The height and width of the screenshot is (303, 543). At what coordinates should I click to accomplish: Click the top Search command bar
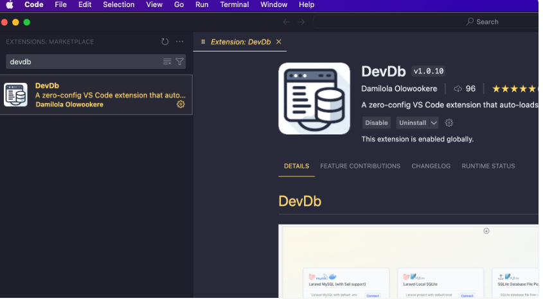click(426, 22)
